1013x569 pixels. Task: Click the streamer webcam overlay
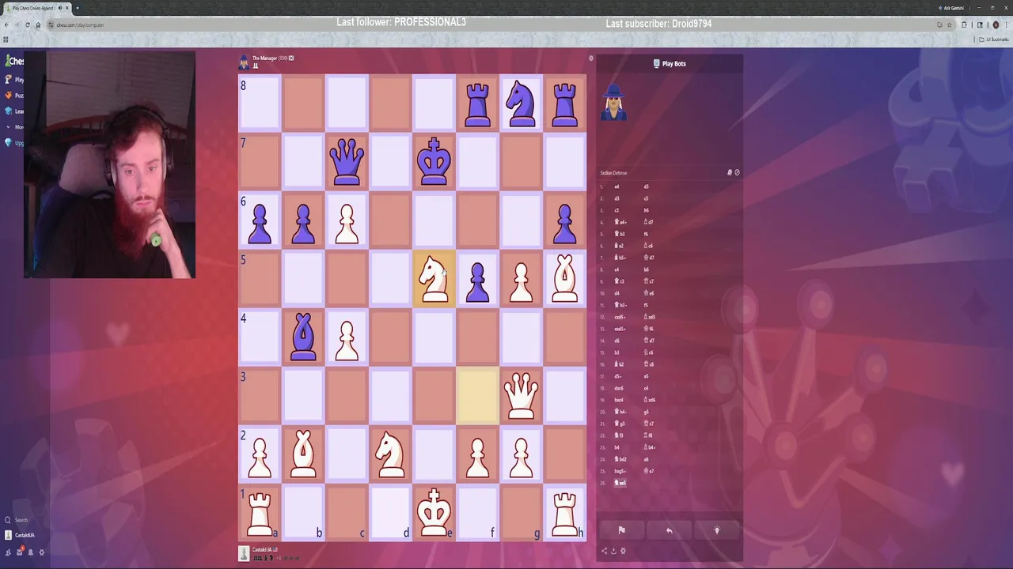109,165
